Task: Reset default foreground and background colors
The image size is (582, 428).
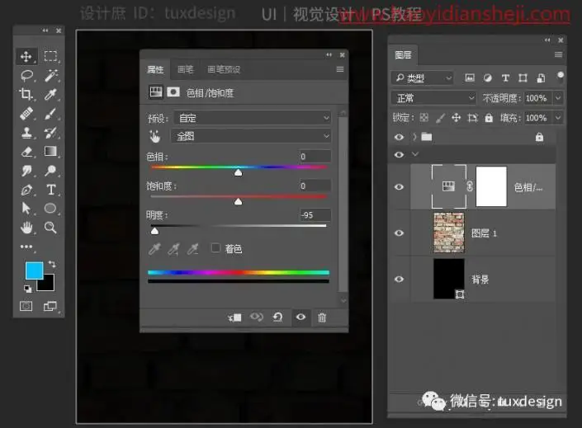Action: [x=27, y=289]
